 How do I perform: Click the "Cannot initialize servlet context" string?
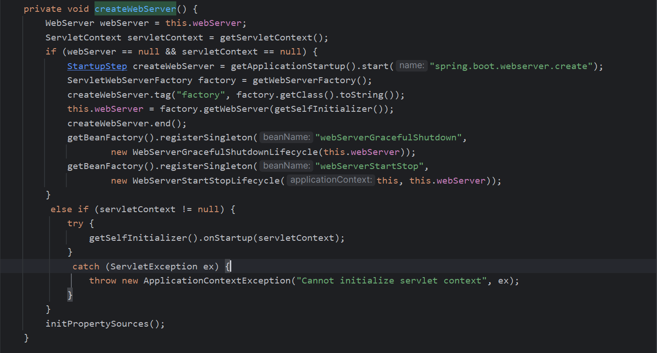pyautogui.click(x=392, y=280)
